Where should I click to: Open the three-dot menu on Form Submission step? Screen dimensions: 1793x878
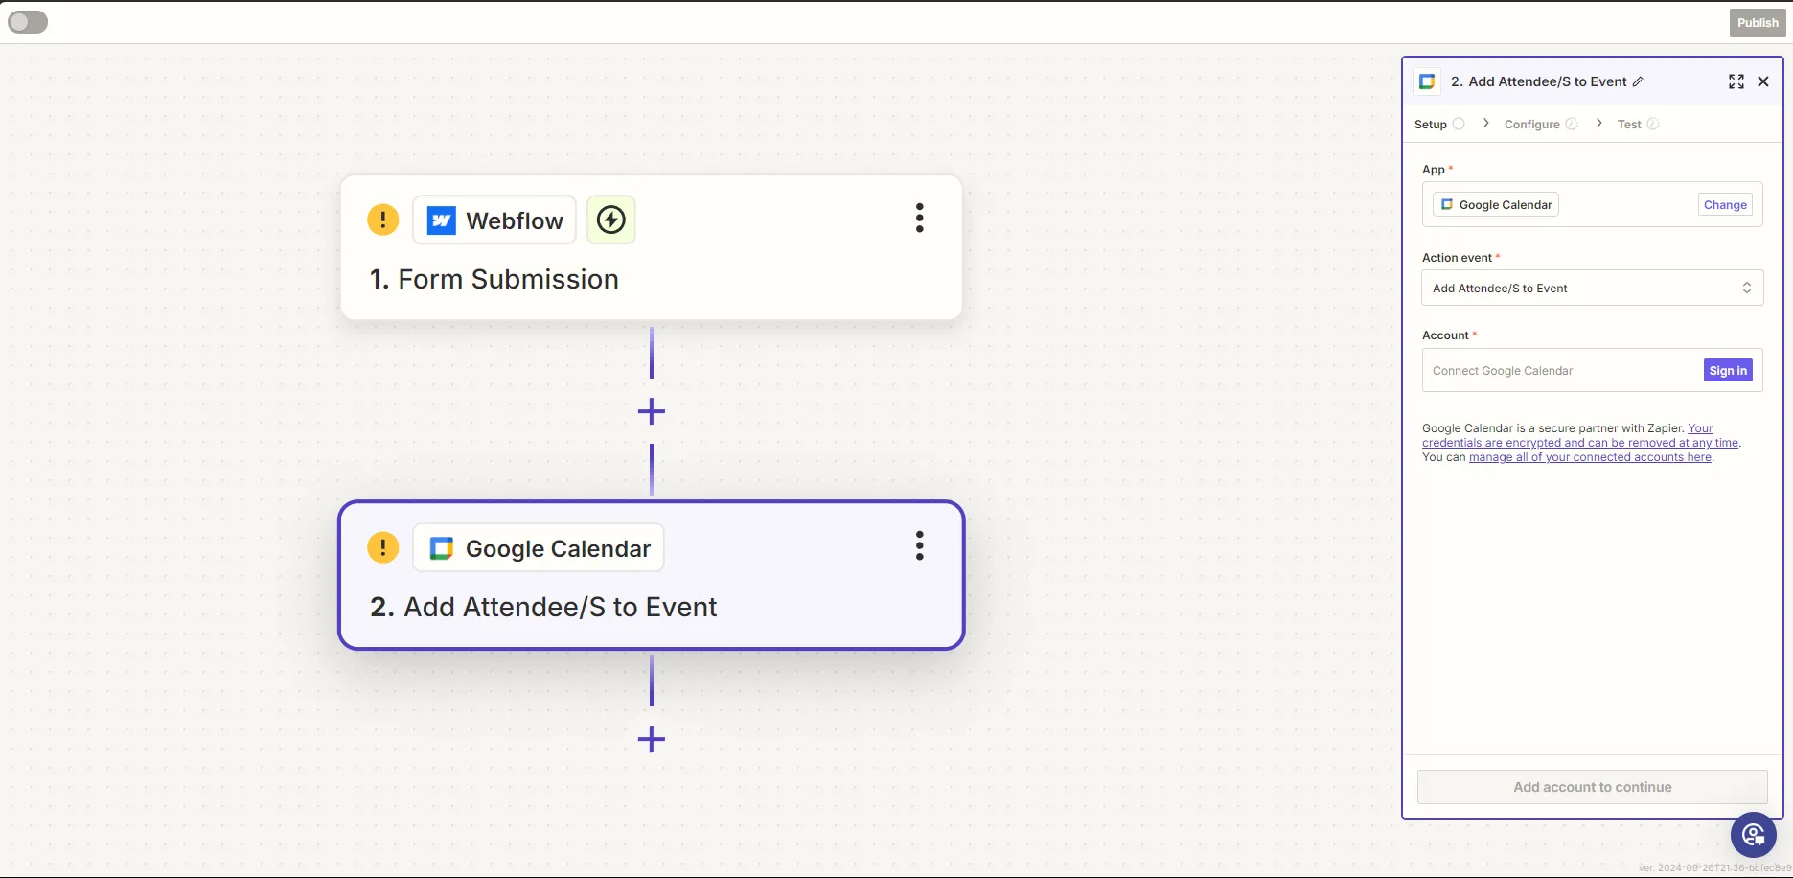[x=920, y=219]
